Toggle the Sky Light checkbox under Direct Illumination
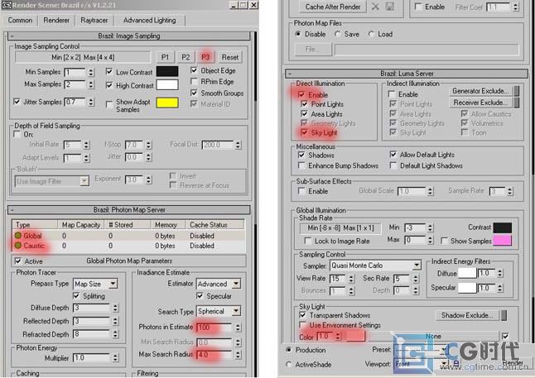This screenshot has height=378, width=535. click(x=305, y=132)
